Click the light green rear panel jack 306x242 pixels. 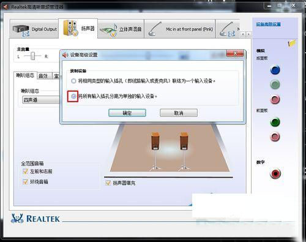tap(275, 85)
